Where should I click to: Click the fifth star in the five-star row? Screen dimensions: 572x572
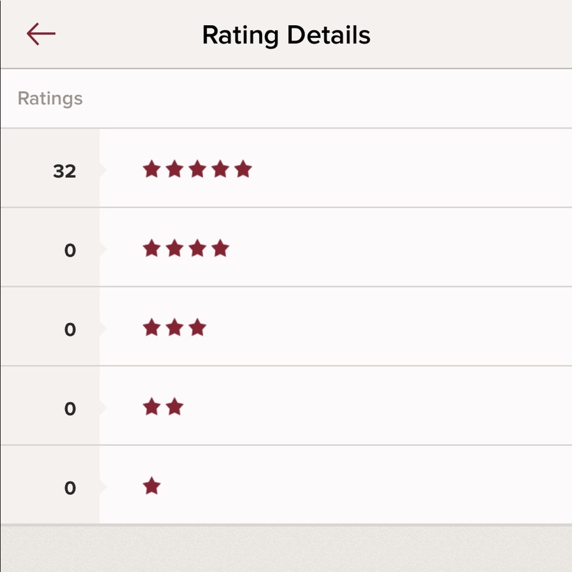coord(243,169)
